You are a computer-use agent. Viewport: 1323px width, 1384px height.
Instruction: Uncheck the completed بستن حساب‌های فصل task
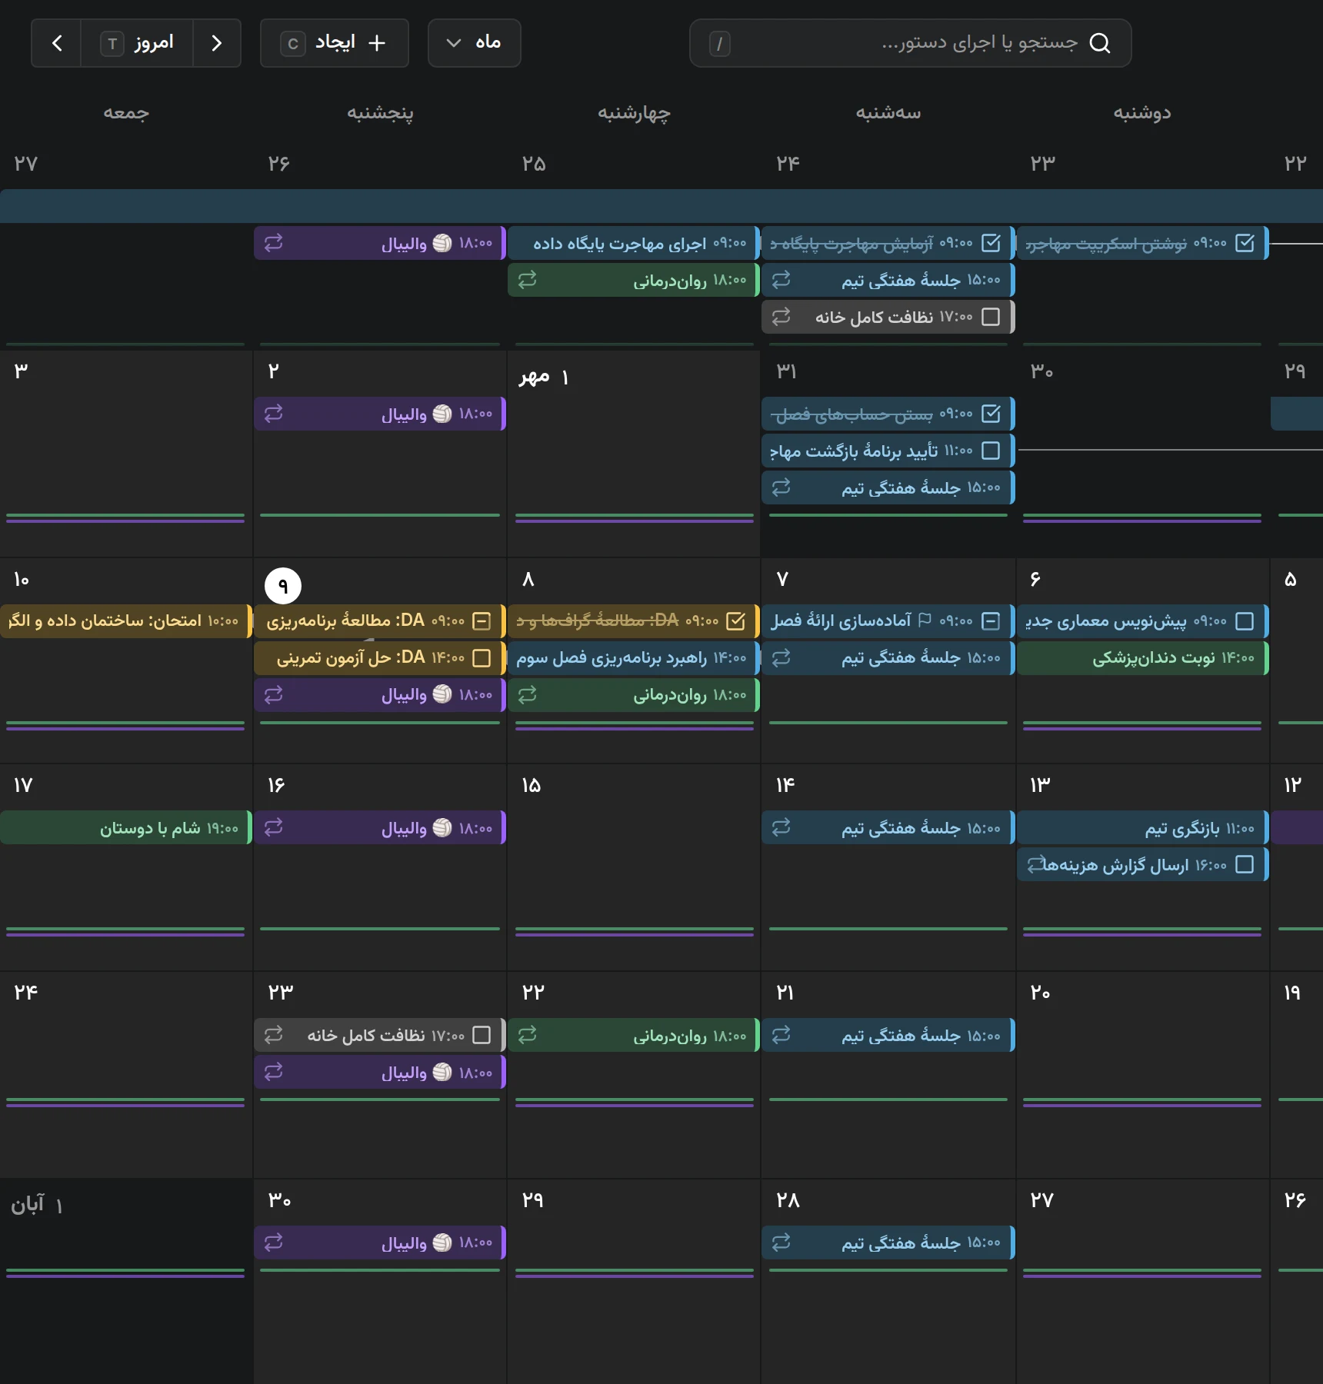point(991,414)
